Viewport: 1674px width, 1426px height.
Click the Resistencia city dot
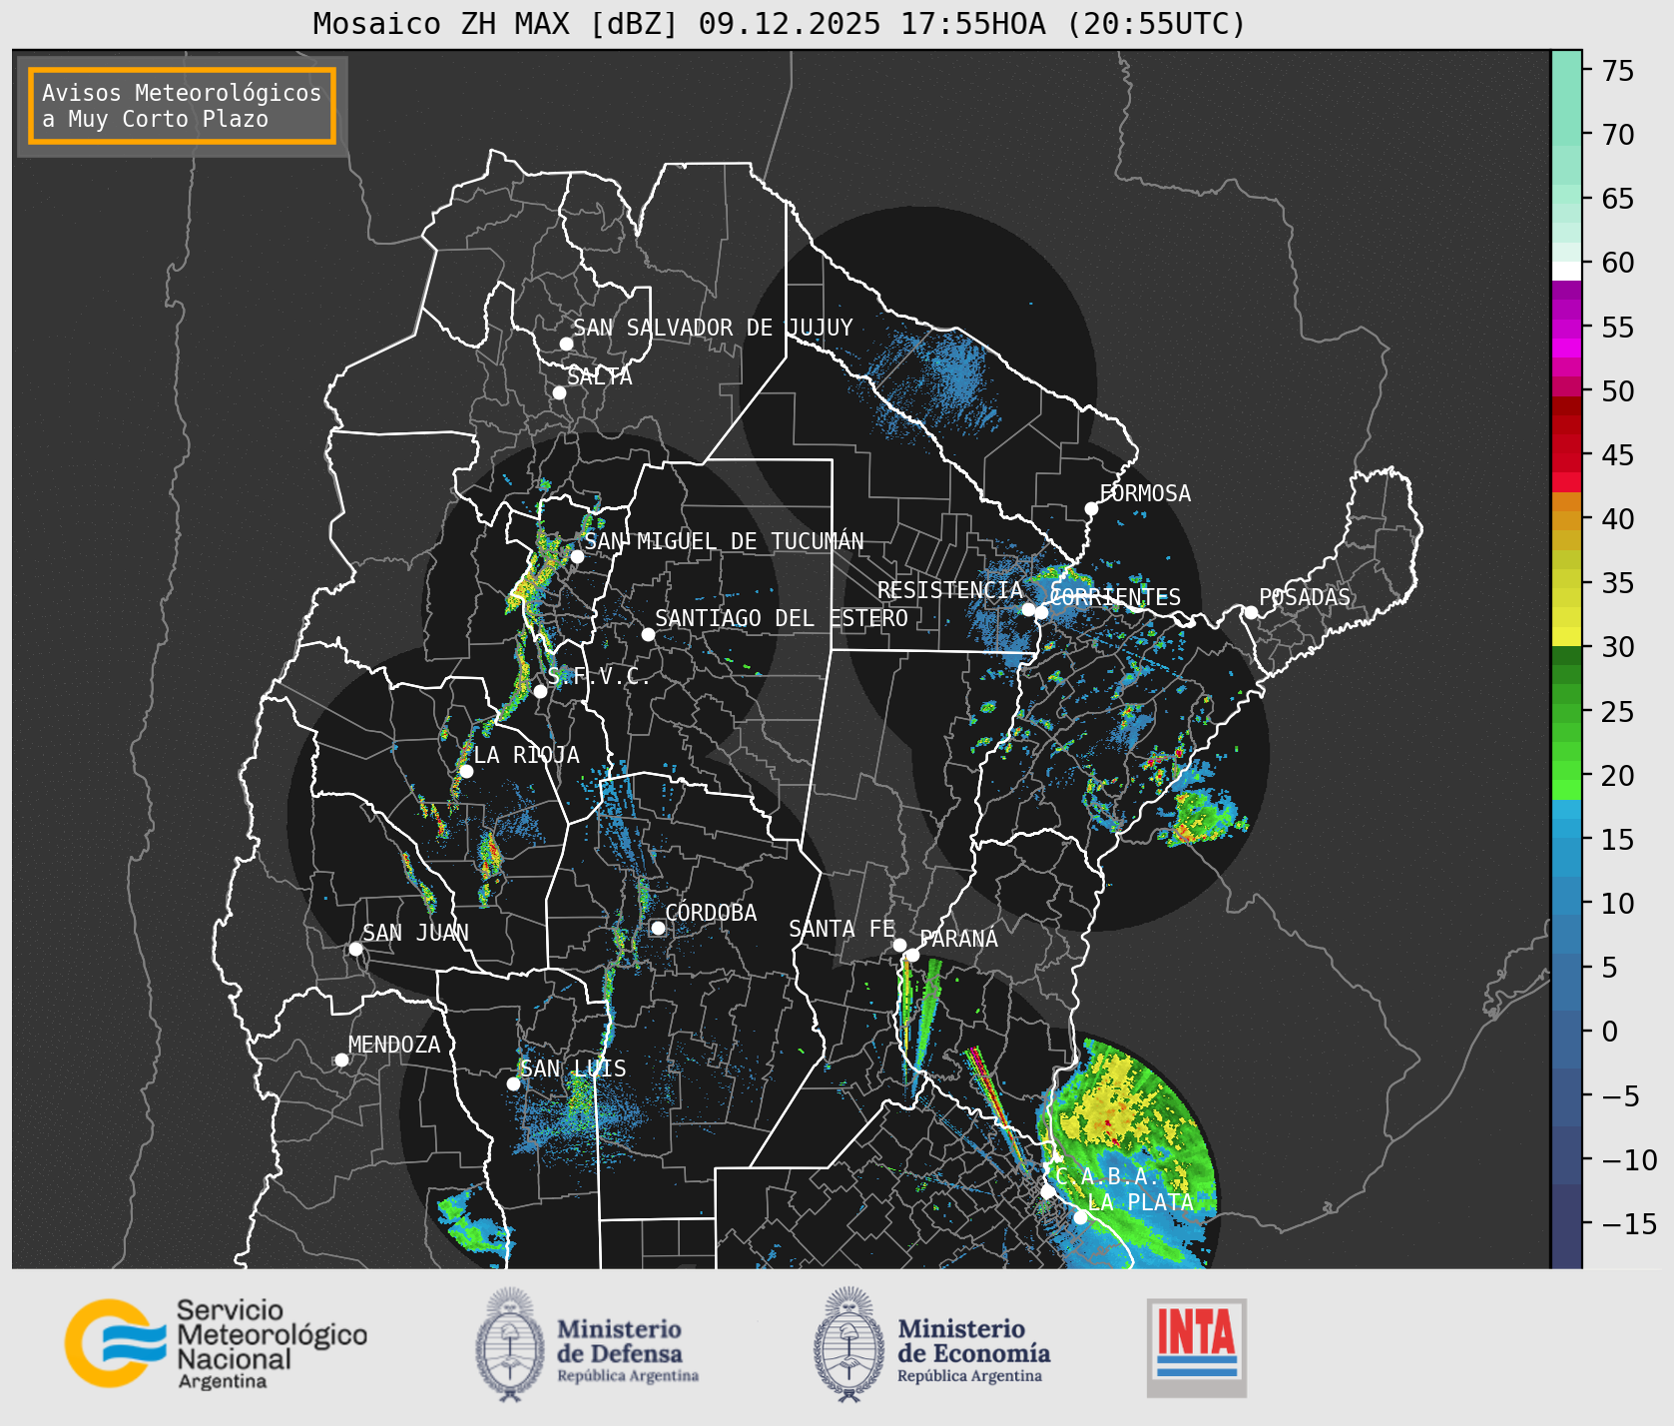pyautogui.click(x=1028, y=609)
